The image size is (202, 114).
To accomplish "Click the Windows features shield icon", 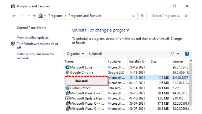I will (13, 44).
